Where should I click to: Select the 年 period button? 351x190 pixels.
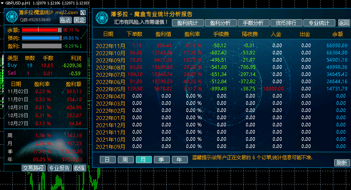[x=180, y=160]
